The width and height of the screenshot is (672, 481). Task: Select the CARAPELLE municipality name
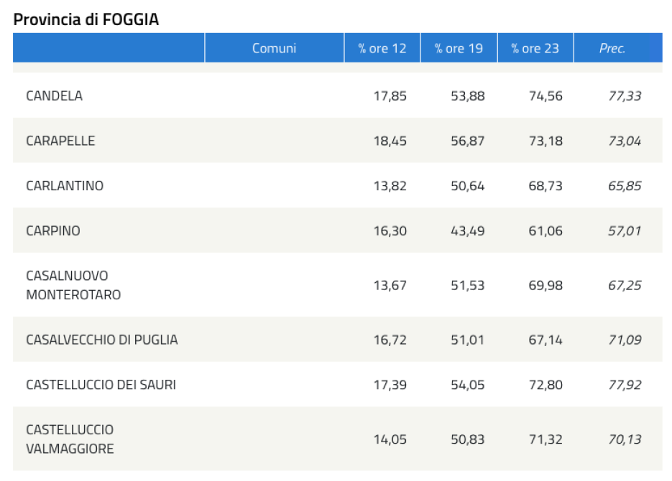pyautogui.click(x=60, y=141)
